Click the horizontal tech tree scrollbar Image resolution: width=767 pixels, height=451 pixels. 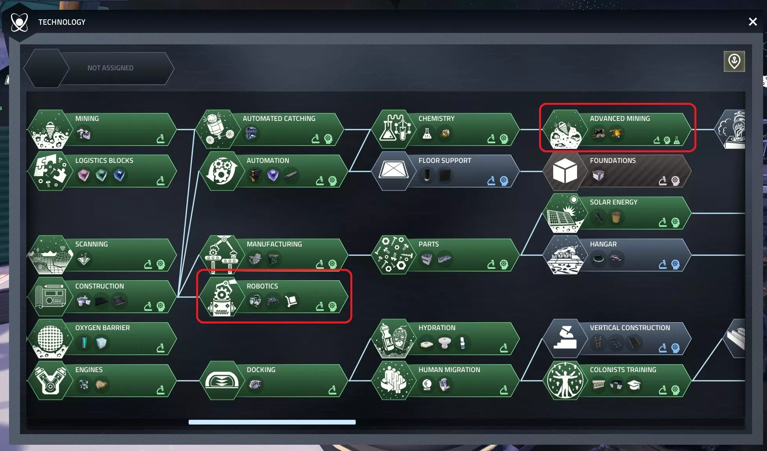point(272,422)
